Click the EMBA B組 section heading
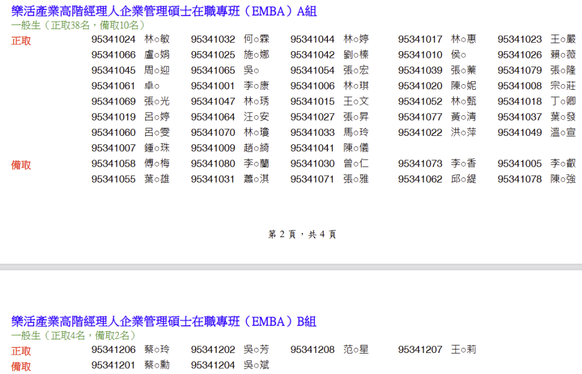Screen dimensions: 582x374 164,321
